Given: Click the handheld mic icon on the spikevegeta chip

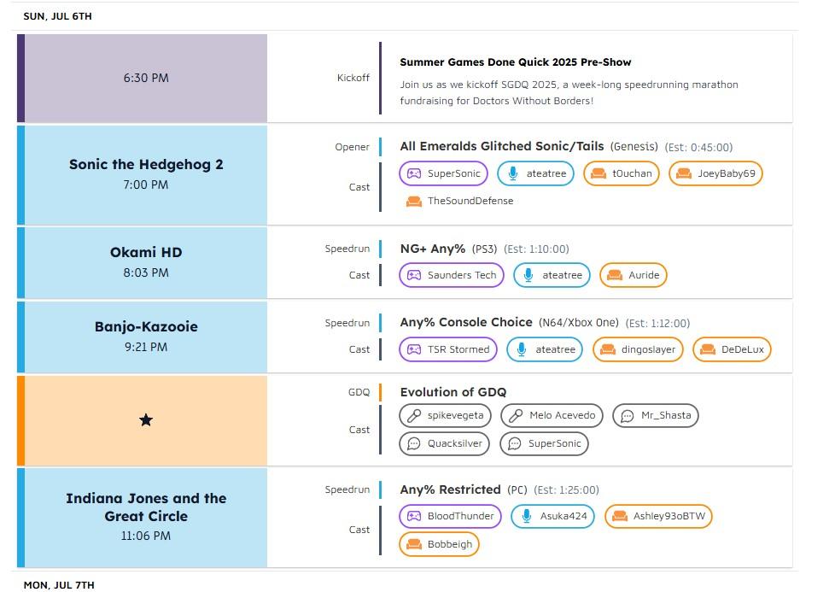Looking at the screenshot, I should pos(414,416).
